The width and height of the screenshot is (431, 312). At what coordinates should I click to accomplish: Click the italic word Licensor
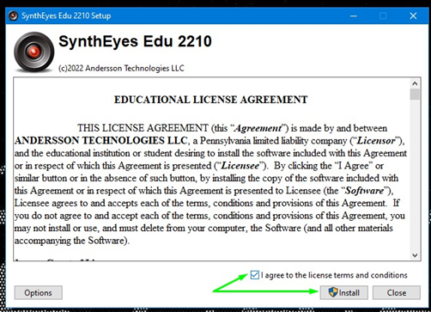pyautogui.click(x=376, y=141)
